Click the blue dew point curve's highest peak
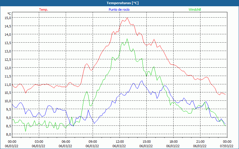The height and width of the screenshot is (149, 239). pos(142,81)
